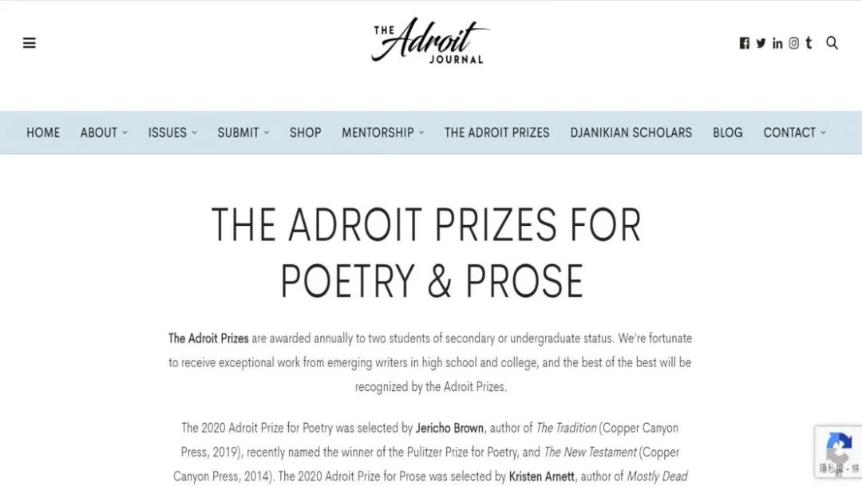Click the reCAPTCHA badge
The image size is (862, 486).
click(x=838, y=452)
